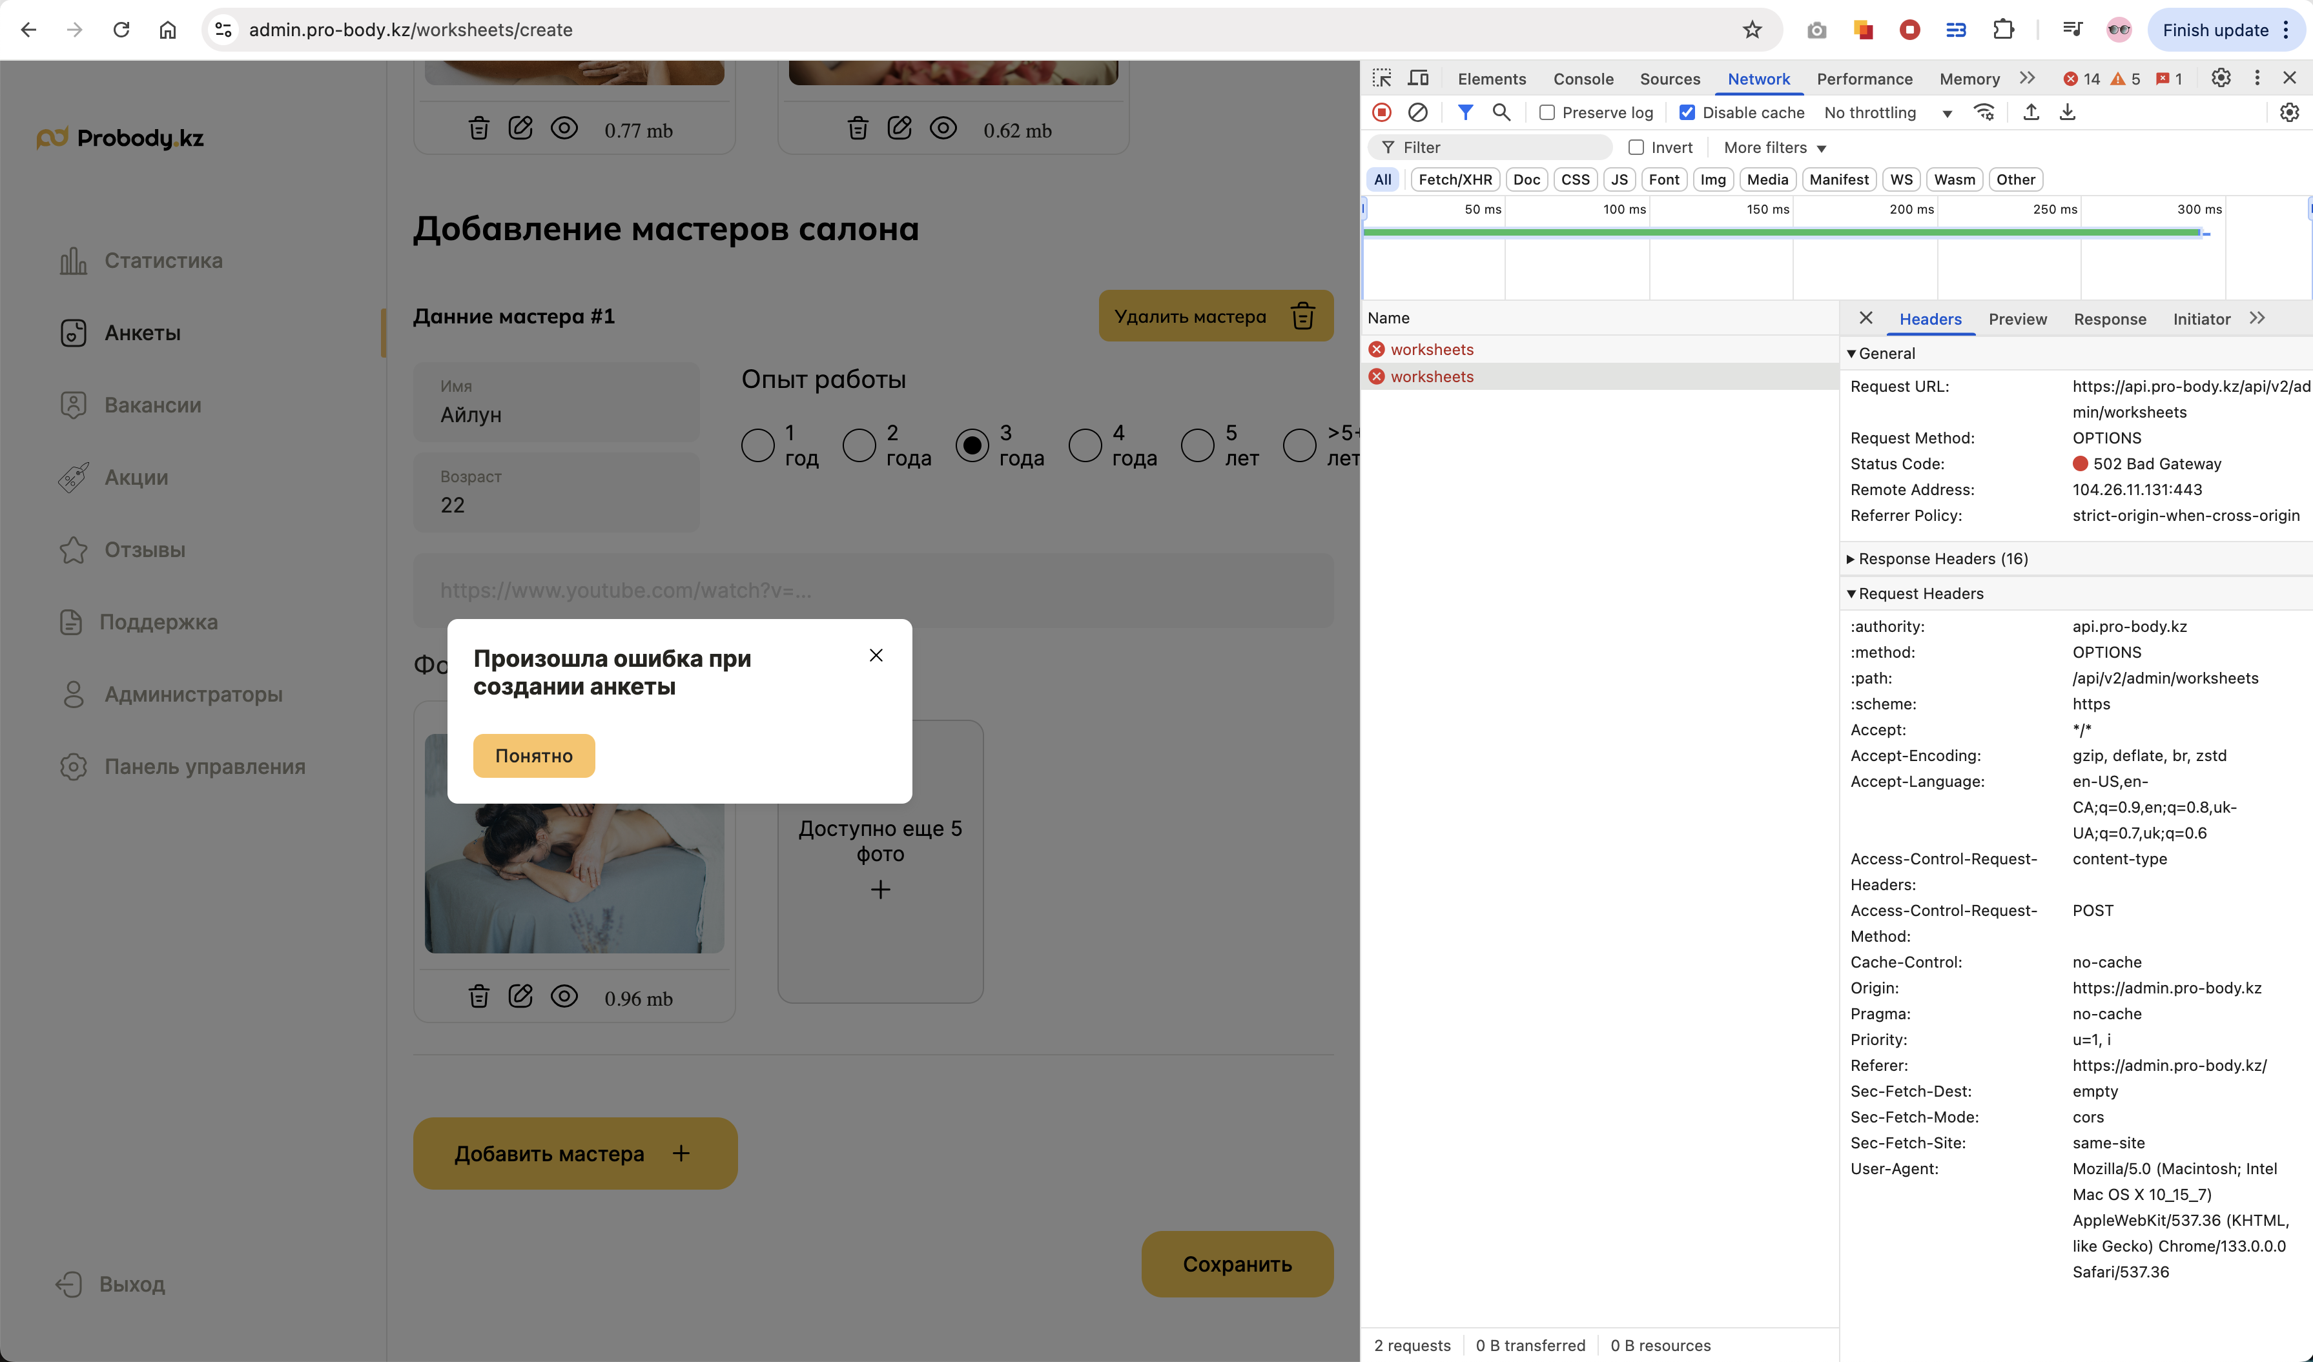Enable the Preserve log checkbox
Viewport: 2313px width, 1362px height.
click(1547, 112)
